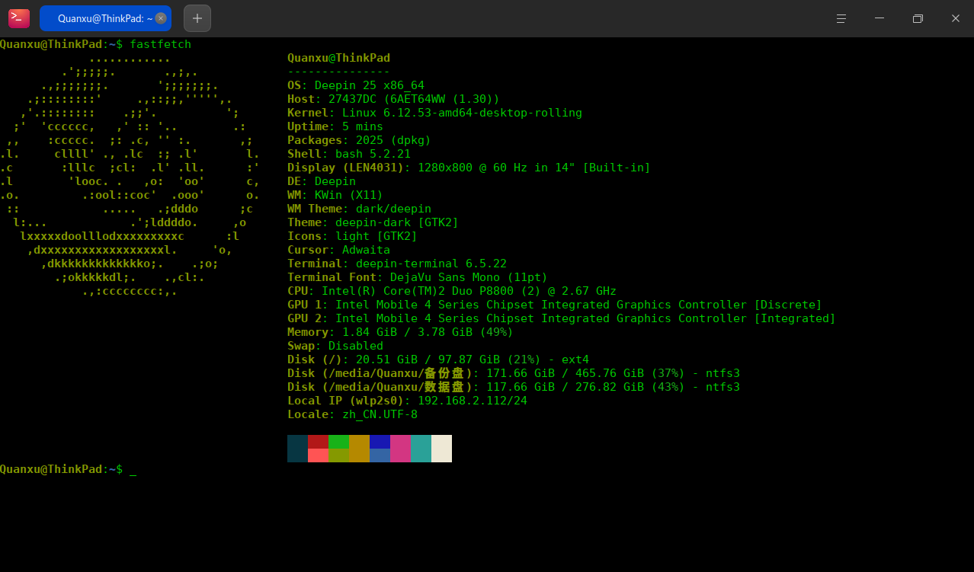This screenshot has height=572, width=974.
Task: Click the 'Shell: bash 5.2.21' line
Action: [349, 154]
